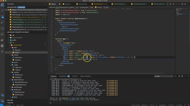Switch to the Debug Console panel tab

(85, 76)
